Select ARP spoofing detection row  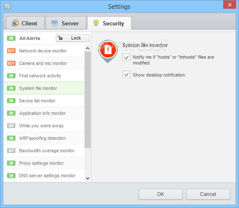[x=44, y=138]
